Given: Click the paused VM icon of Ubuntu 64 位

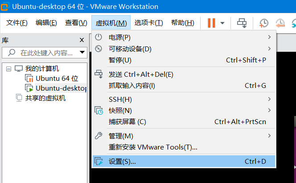Looking at the screenshot, I should pos(29,78).
